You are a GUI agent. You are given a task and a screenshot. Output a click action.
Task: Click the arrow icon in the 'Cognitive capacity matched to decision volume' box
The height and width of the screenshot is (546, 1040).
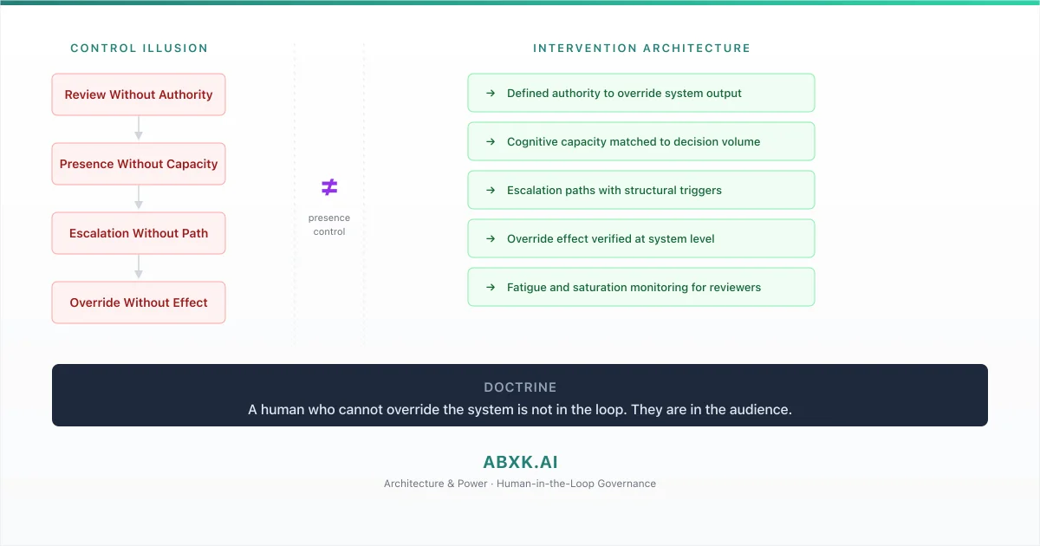click(x=490, y=141)
